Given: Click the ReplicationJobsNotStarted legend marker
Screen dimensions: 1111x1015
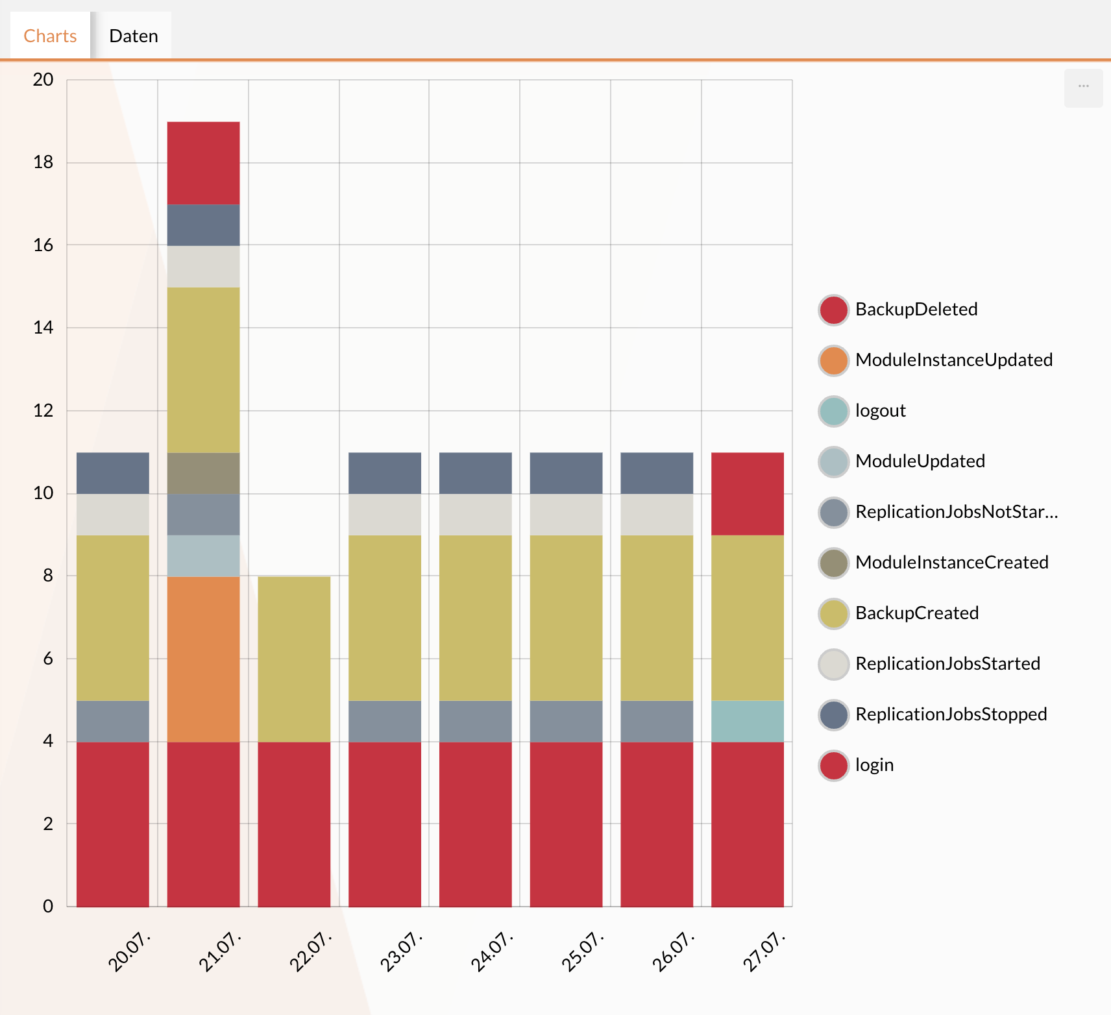Looking at the screenshot, I should coord(834,512).
